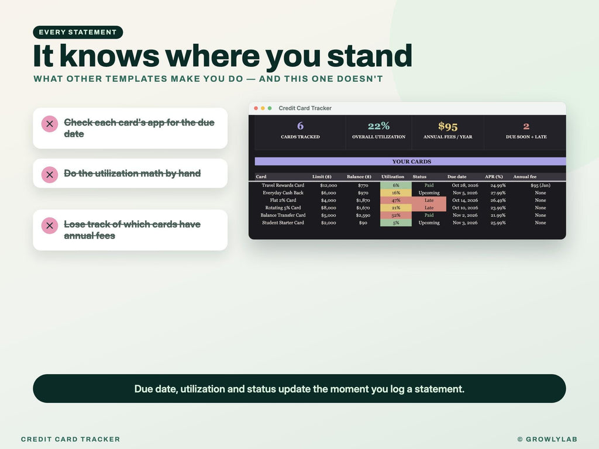
Task: Click the Paid status for Balance Transfer Card
Action: point(429,215)
